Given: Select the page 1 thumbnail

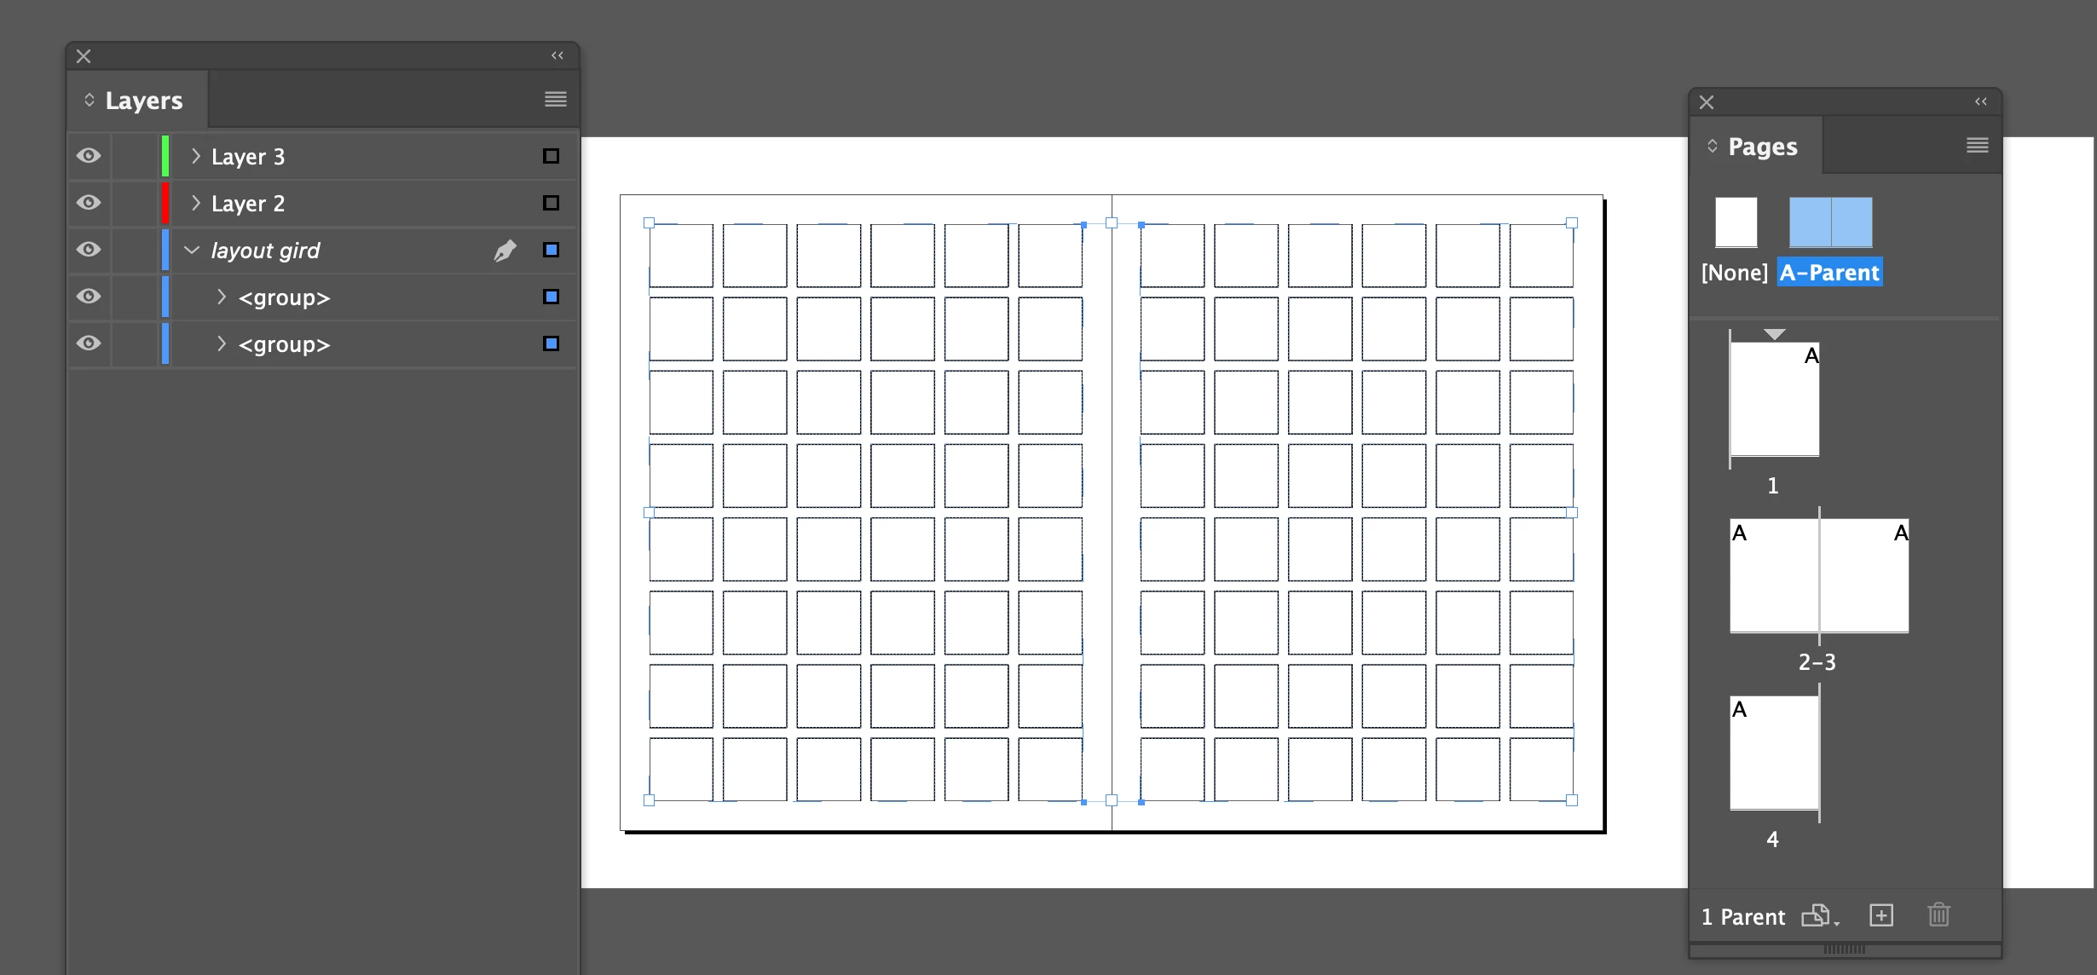Looking at the screenshot, I should pos(1774,399).
